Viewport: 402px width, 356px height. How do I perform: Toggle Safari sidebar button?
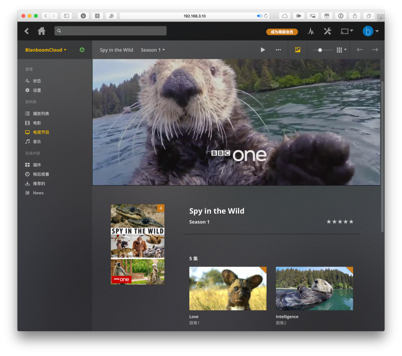[x=66, y=16]
